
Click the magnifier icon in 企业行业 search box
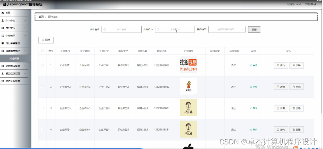158,29
